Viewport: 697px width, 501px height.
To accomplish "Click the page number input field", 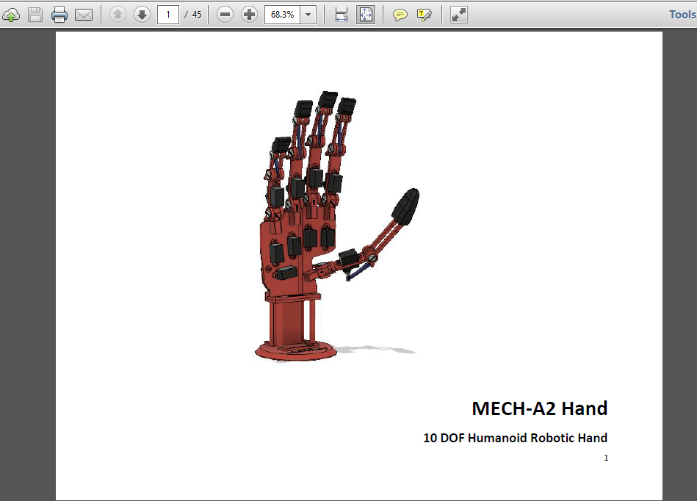I will (x=167, y=14).
